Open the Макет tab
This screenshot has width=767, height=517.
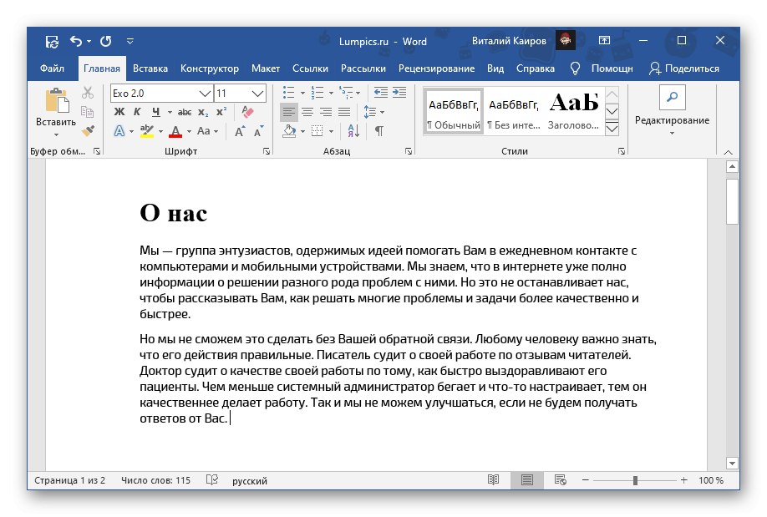click(266, 68)
